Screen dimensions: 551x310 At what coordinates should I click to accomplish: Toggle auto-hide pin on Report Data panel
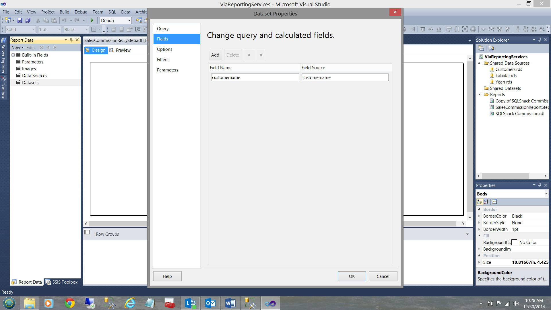71,40
